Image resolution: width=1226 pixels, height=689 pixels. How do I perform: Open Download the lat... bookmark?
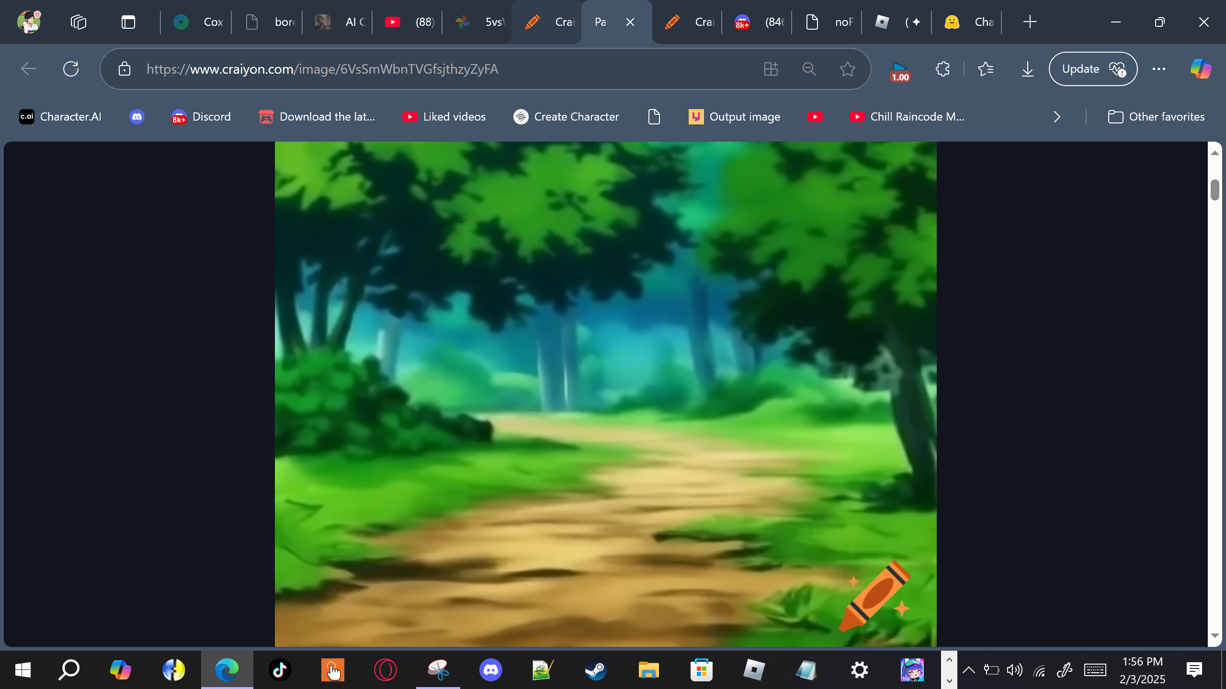[x=317, y=117]
